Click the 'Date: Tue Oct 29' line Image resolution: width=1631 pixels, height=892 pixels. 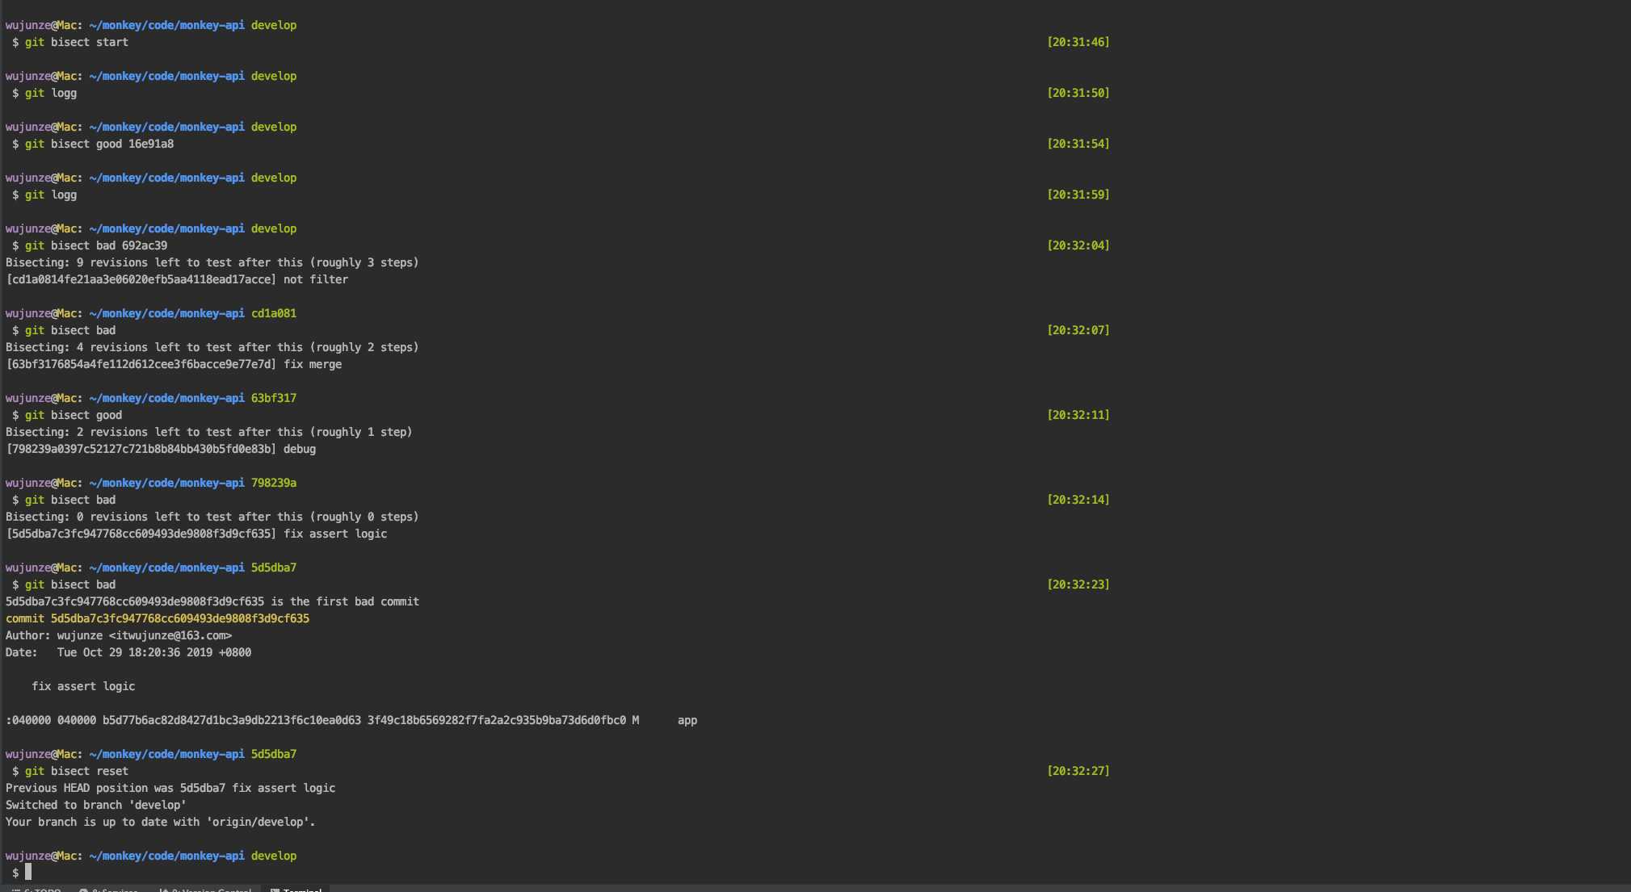(128, 652)
